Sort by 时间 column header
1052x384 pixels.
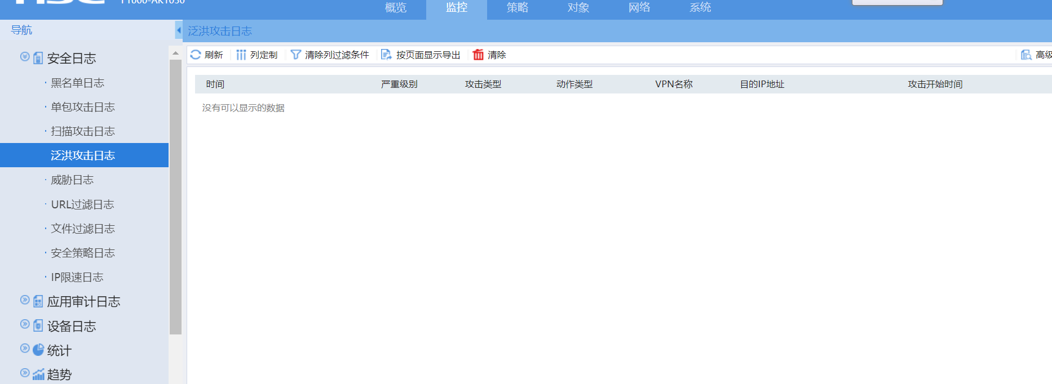pos(215,84)
